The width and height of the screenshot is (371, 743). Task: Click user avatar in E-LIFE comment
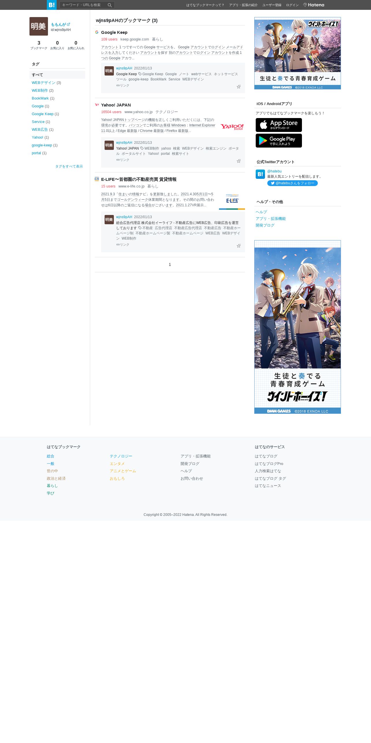click(109, 220)
